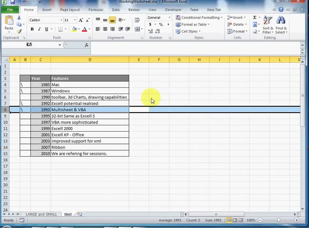309x228 pixels.
Task: Switch to the Insert tab
Action: (x=47, y=9)
